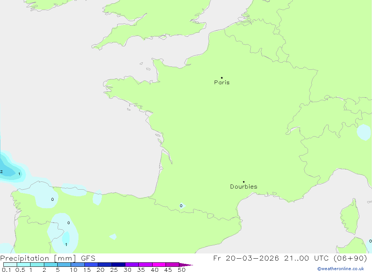Open the weatheronline.co.uk copyright link
Image resolution: width=372 pixels, height=272 pixels.
click(341, 269)
